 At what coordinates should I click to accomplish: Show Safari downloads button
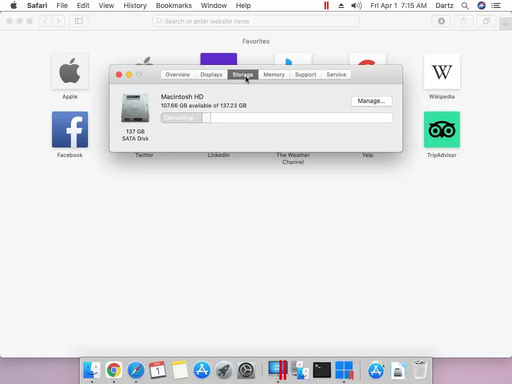coord(441,21)
